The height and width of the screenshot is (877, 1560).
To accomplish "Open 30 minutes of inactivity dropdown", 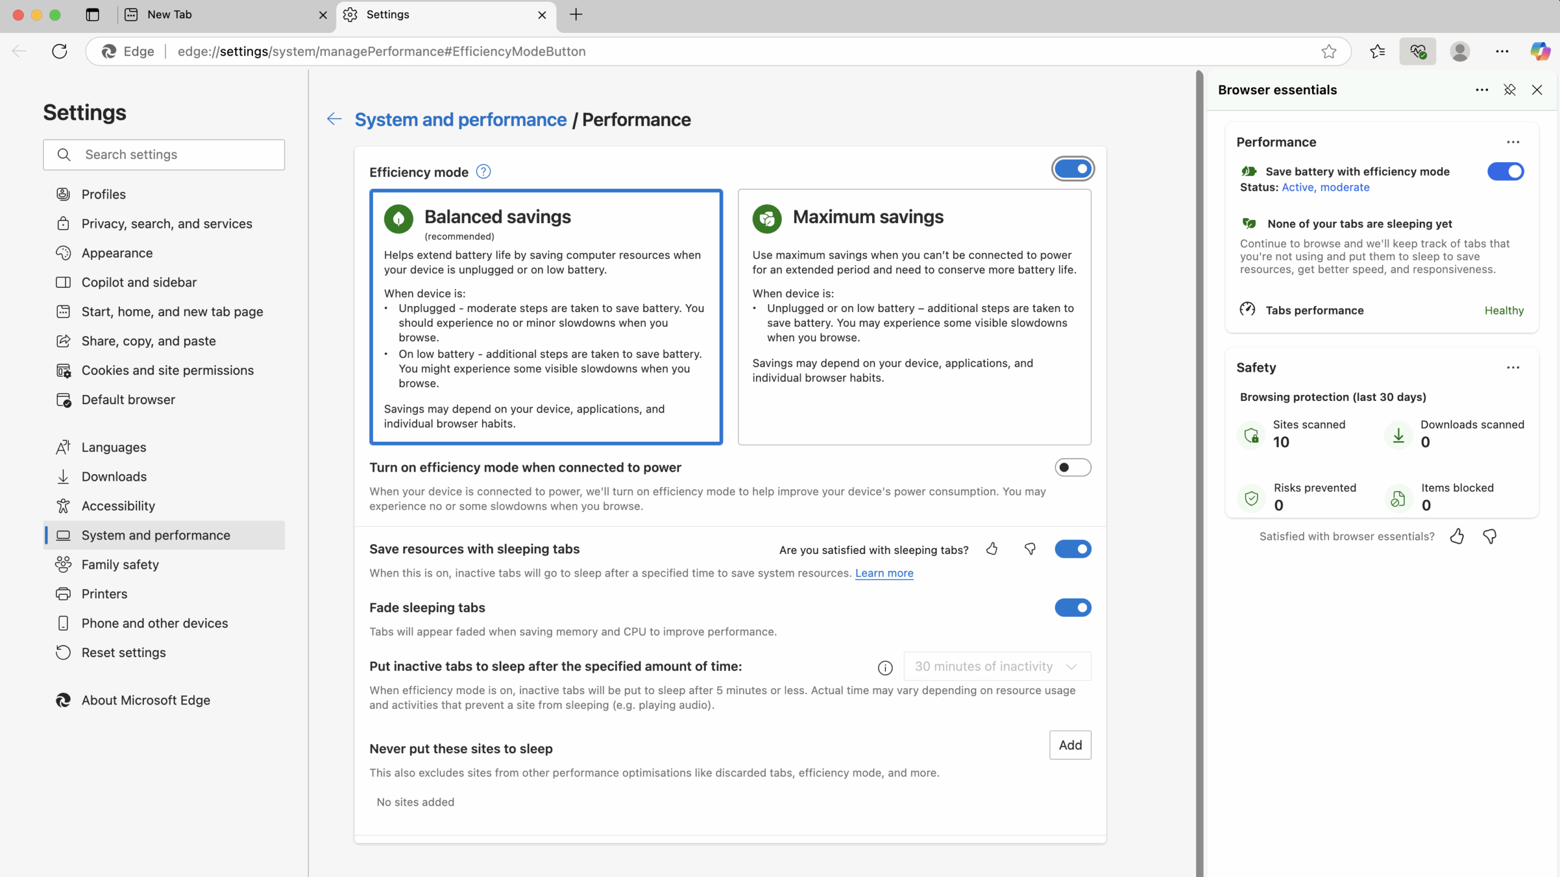I will tap(997, 666).
